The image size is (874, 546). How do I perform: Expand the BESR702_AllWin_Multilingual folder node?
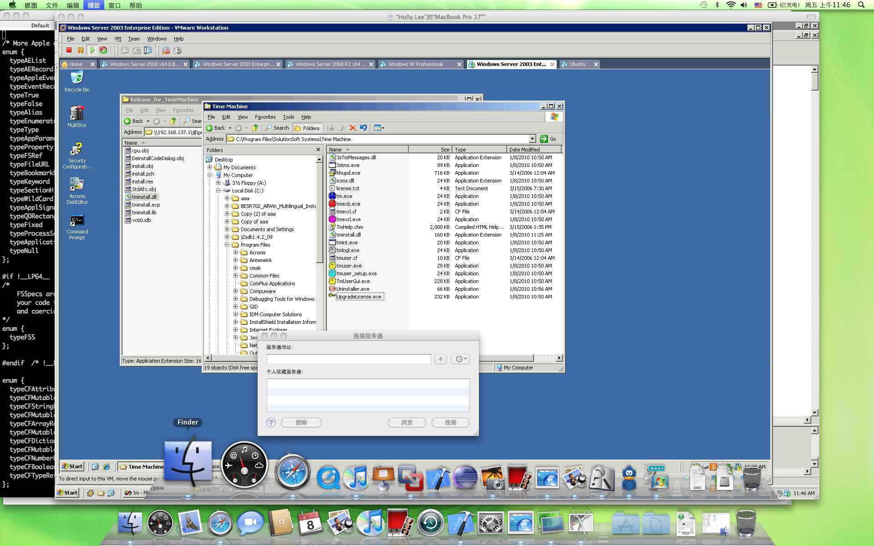(227, 206)
